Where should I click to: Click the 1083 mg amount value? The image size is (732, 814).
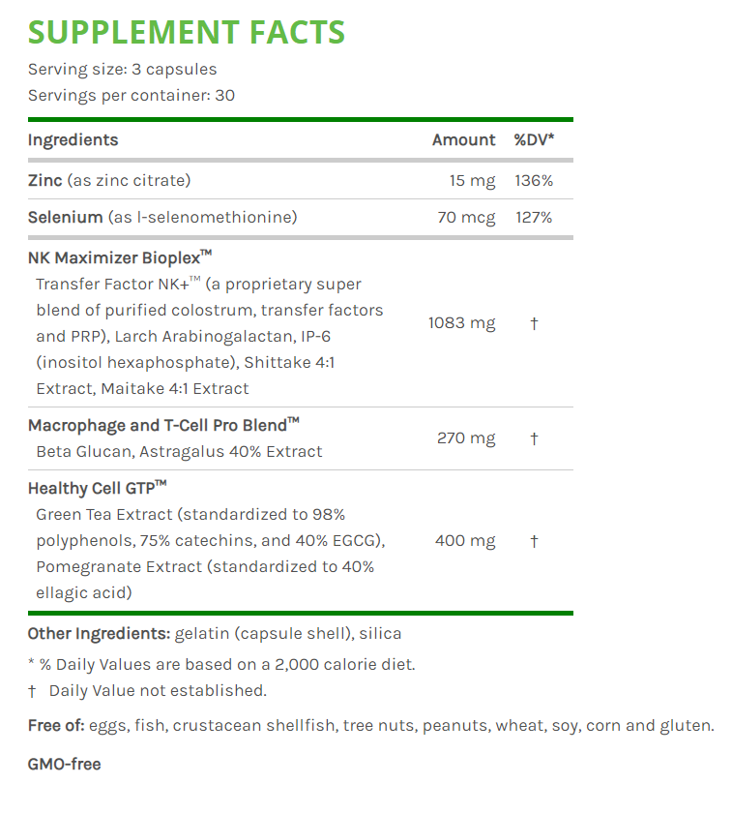461,322
